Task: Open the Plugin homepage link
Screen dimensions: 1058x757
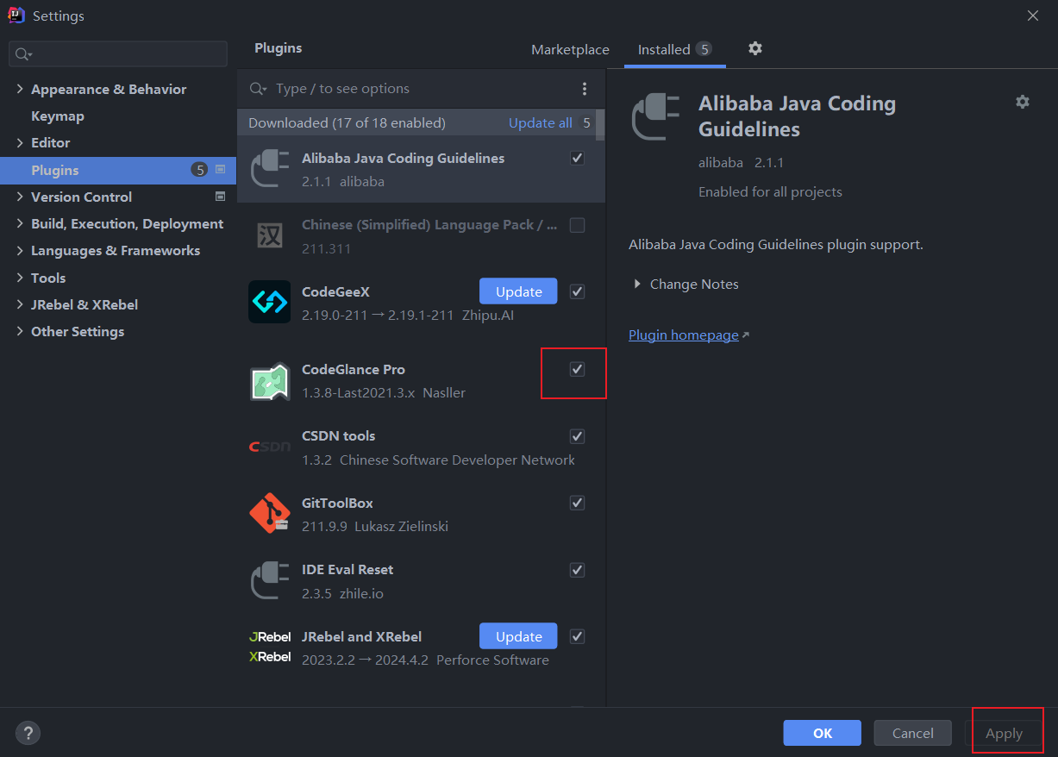Action: (x=684, y=335)
